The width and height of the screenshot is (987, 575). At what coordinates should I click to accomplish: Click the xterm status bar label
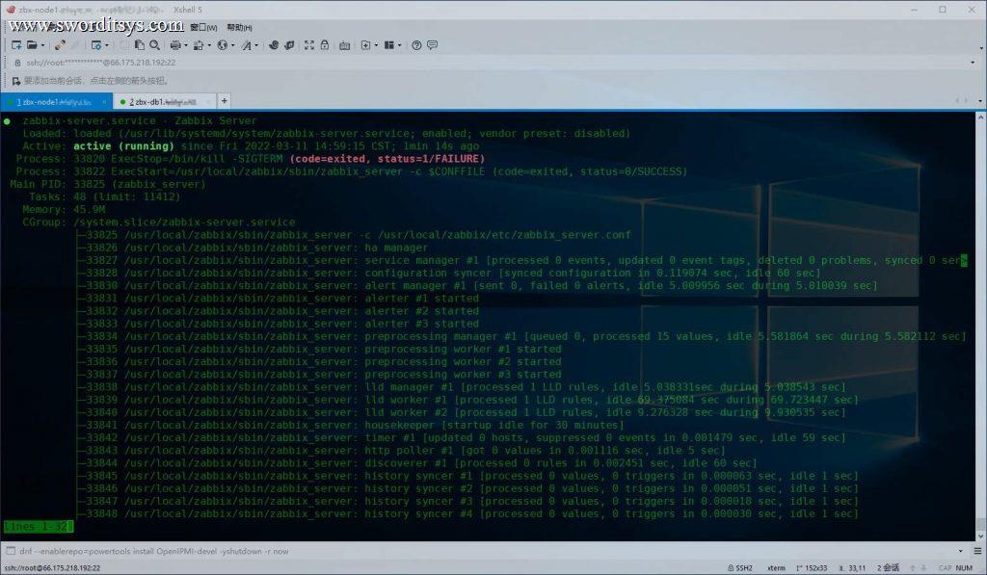coord(776,568)
